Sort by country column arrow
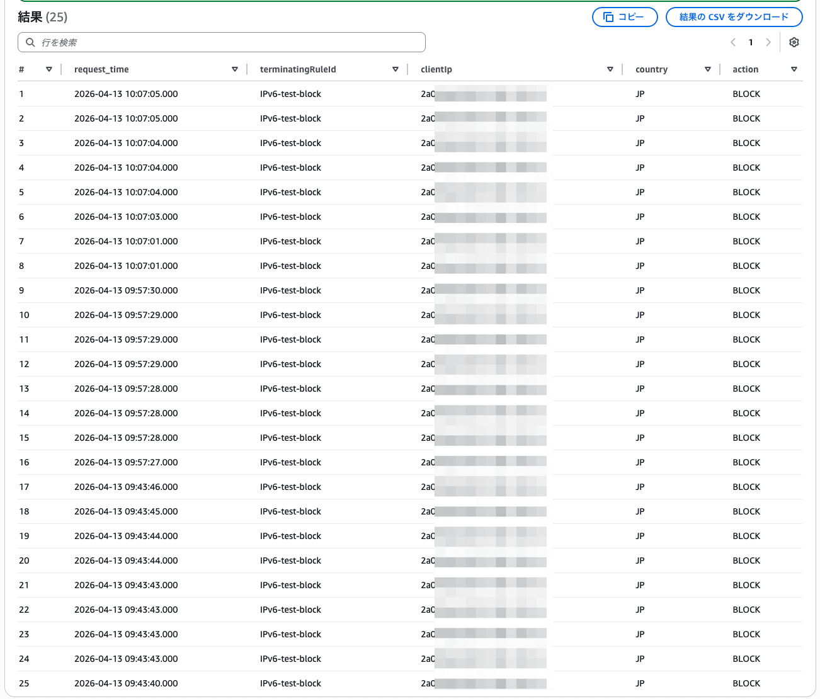 [x=708, y=69]
